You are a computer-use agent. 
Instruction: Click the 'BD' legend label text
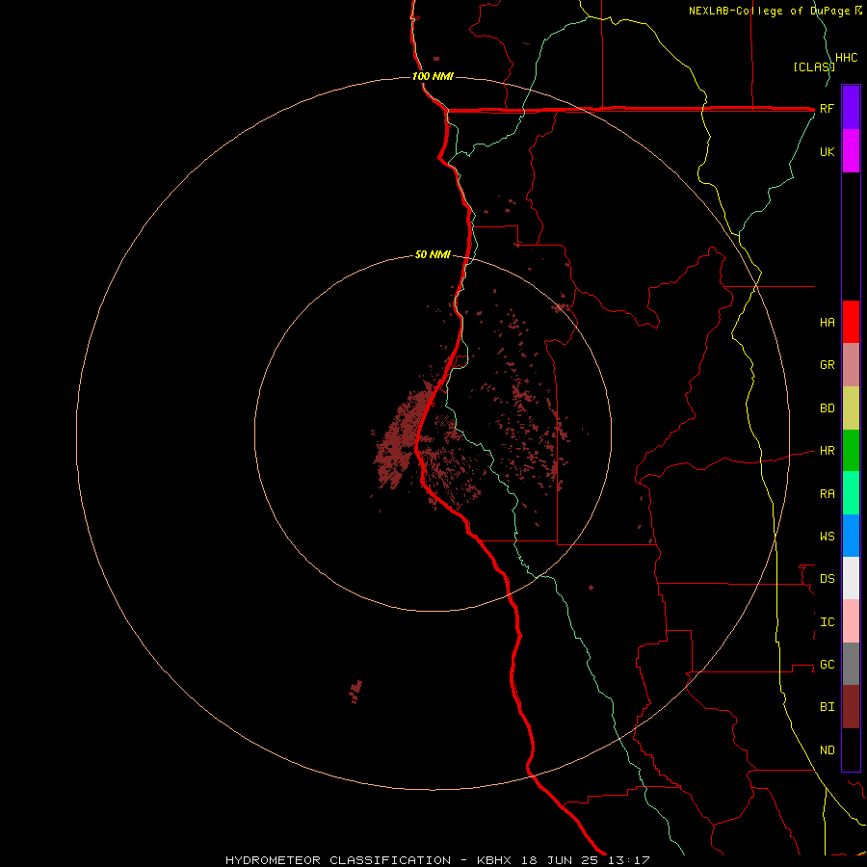[x=827, y=408]
